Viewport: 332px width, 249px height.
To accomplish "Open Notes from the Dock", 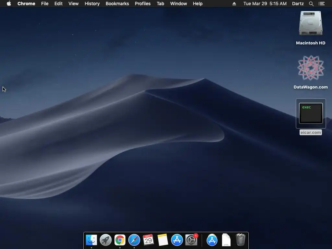I will [163, 240].
